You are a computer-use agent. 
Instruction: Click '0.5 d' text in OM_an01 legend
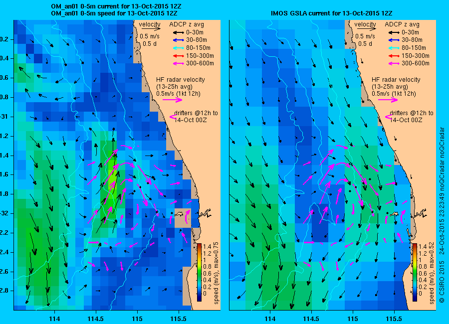point(150,44)
